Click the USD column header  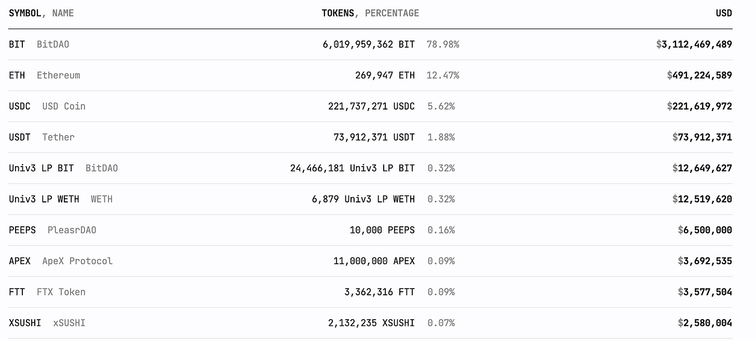[x=724, y=13]
